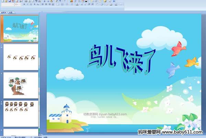Select the first slide thumbnail
The image size is (206, 138).
[21, 29]
